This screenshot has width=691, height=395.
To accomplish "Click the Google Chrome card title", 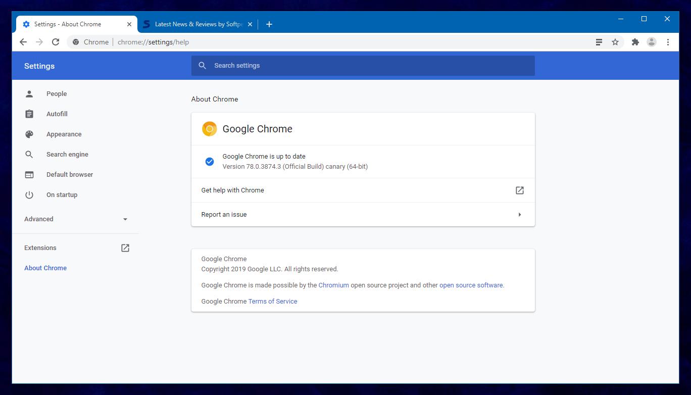I will [x=257, y=129].
